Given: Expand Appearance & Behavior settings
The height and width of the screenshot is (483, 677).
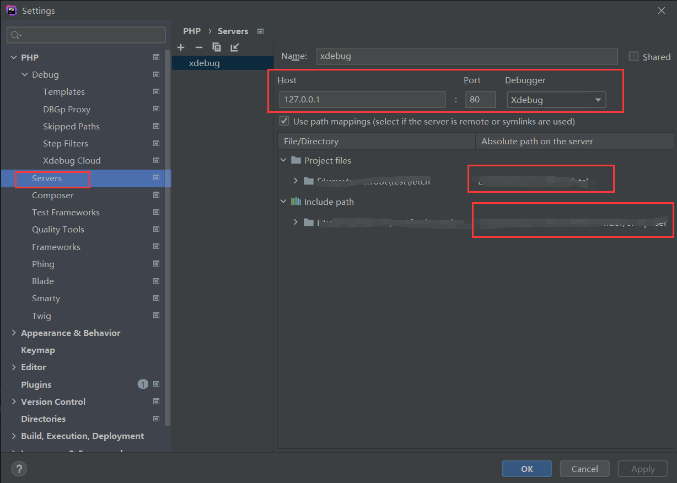Looking at the screenshot, I should coord(14,333).
